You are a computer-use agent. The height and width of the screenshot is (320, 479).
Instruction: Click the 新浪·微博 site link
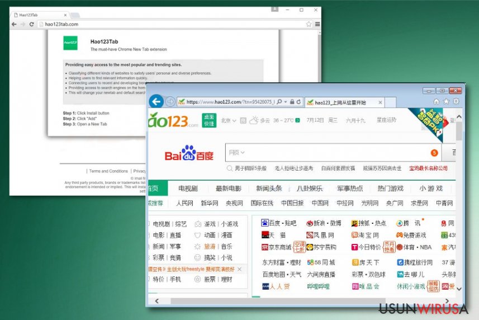click(324, 223)
